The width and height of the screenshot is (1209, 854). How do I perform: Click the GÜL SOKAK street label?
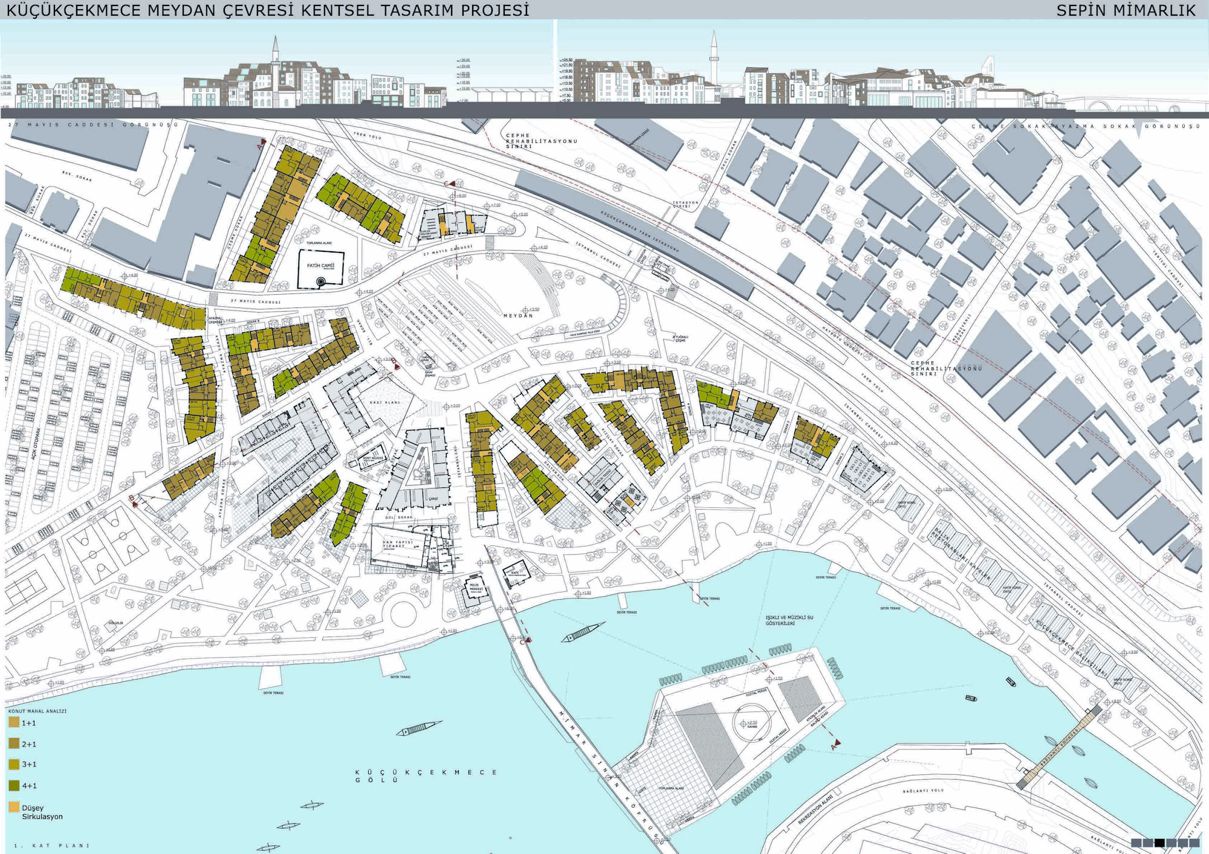[x=398, y=518]
